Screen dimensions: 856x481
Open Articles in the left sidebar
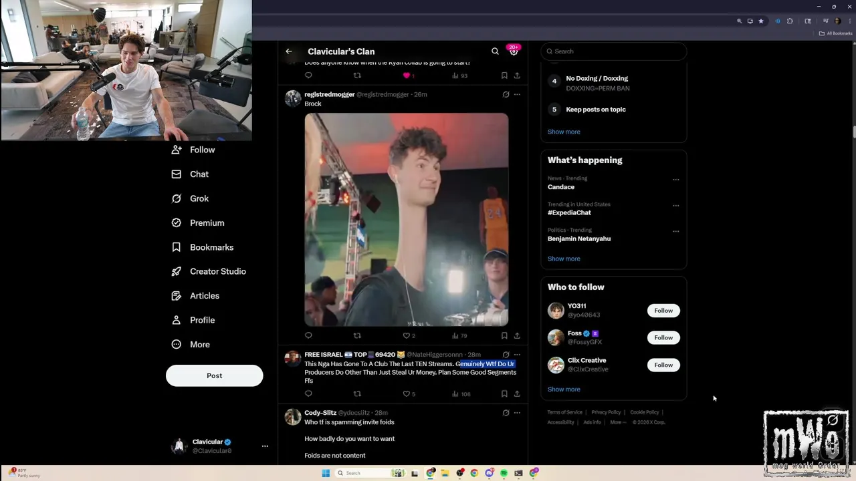point(195,295)
